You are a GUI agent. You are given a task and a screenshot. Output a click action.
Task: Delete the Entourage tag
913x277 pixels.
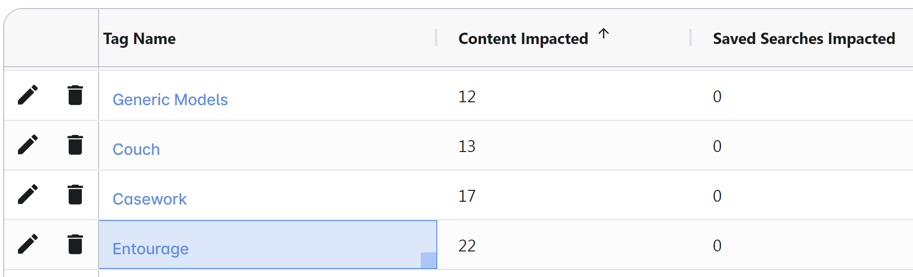pos(75,244)
